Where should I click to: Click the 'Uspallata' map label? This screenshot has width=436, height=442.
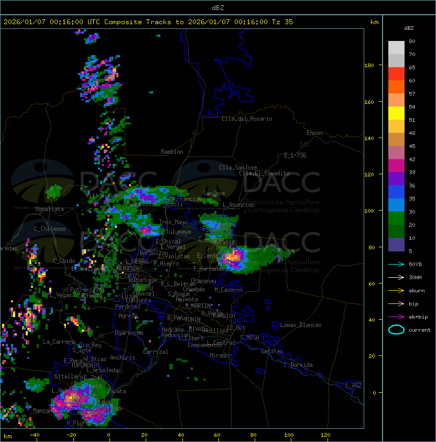click(x=49, y=209)
